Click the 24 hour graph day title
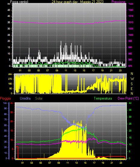140x167 pixels. tap(78, 2)
